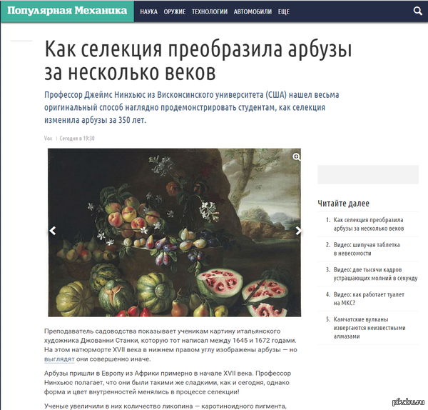Open the Наука menu section
Image resolution: width=428 pixels, height=410 pixels.
(149, 11)
